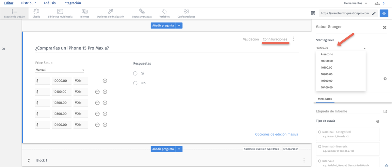Image resolution: width=392 pixels, height=167 pixels.
Task: Open the Espacio de trabajo workspace icon
Action: coord(14,11)
